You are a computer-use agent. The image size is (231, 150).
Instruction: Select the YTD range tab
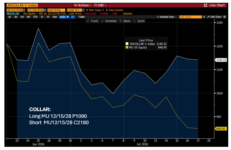point(35,17)
